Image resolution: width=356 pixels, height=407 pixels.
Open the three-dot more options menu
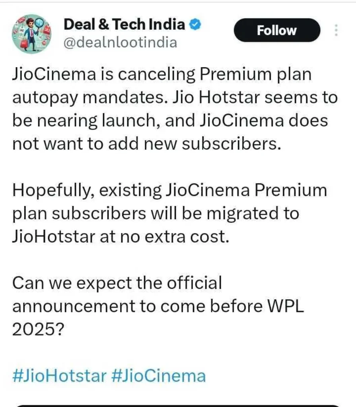click(x=336, y=30)
